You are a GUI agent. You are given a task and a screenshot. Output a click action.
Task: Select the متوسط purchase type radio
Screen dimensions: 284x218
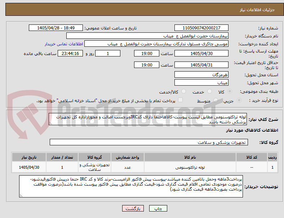click(216, 100)
